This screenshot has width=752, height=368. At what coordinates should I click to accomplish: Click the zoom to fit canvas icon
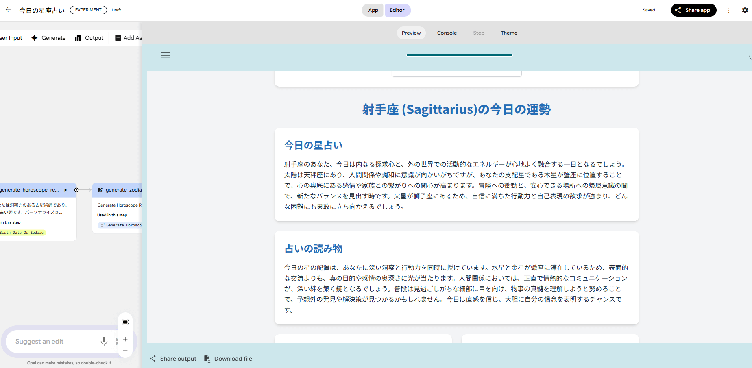pos(125,322)
